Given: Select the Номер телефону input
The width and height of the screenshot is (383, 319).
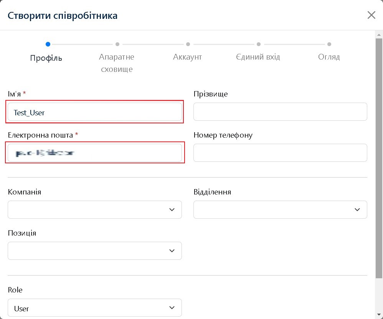Looking at the screenshot, I should [280, 153].
